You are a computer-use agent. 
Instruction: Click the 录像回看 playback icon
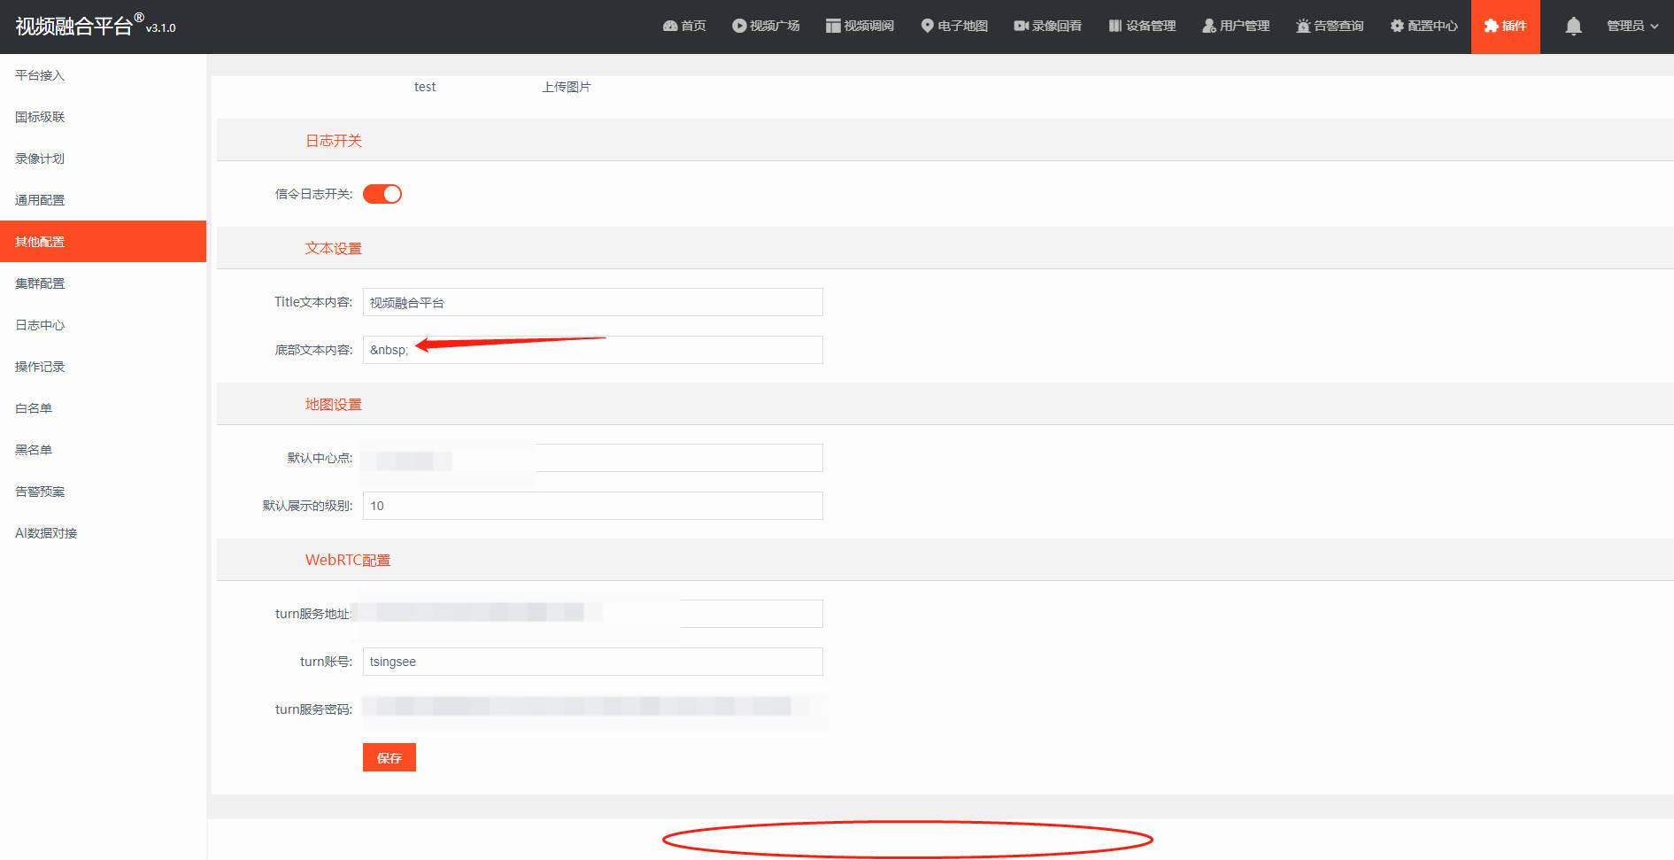(1048, 26)
